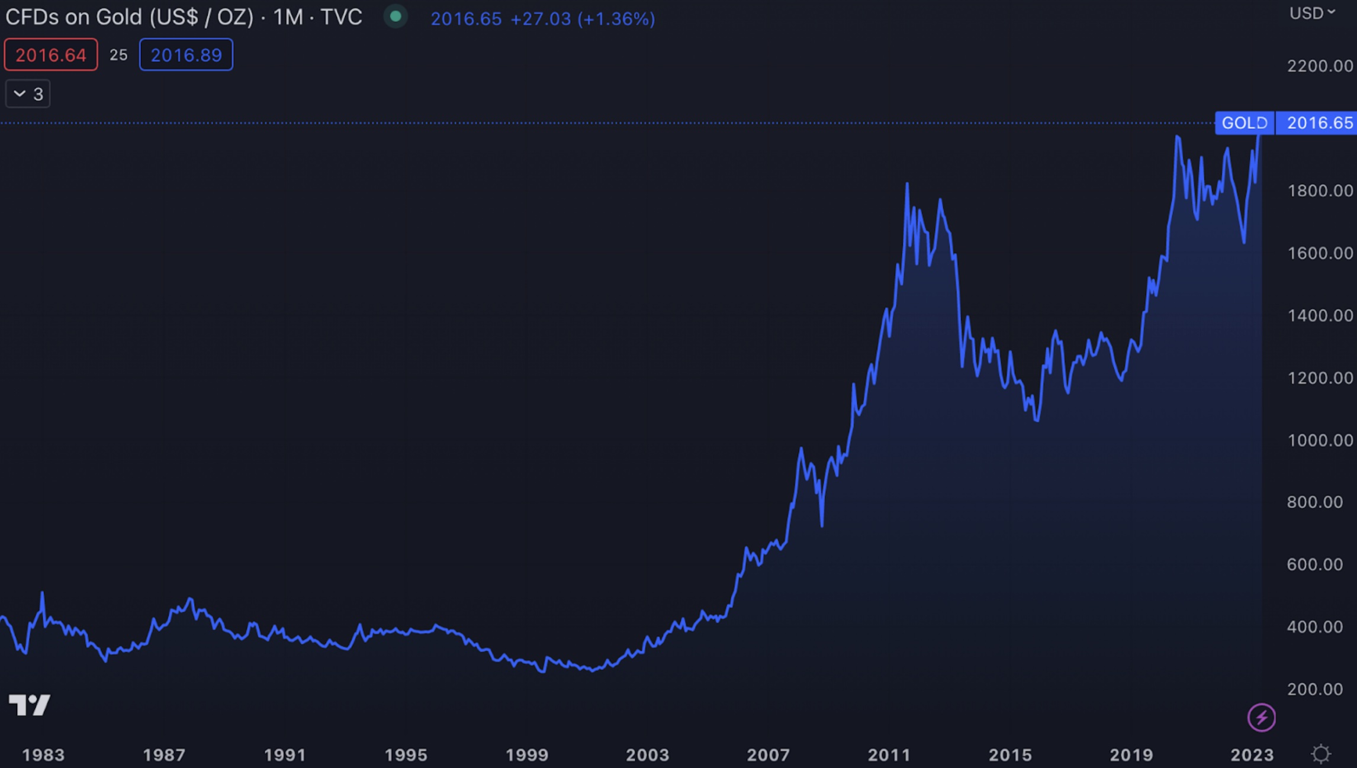Click the 1800.00 price axis label

[x=1320, y=191]
